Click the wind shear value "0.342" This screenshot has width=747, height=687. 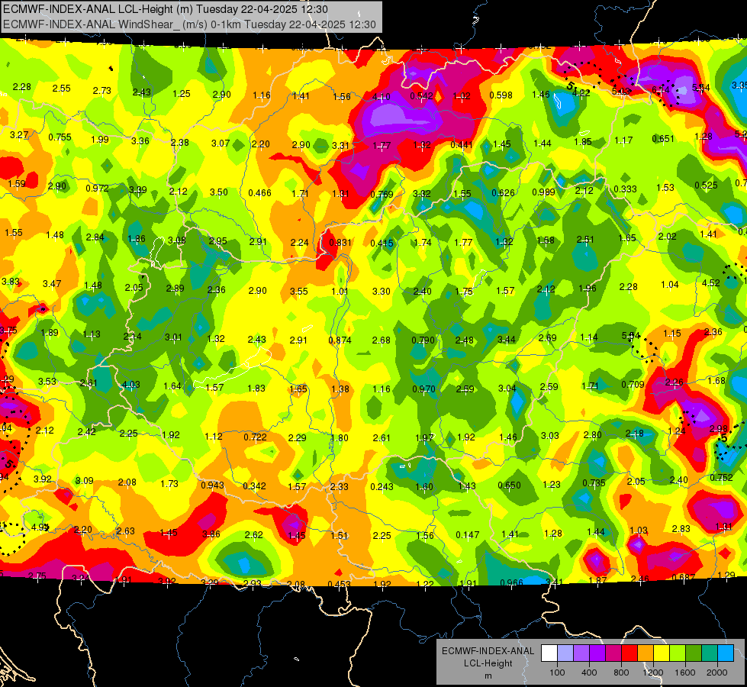254,486
